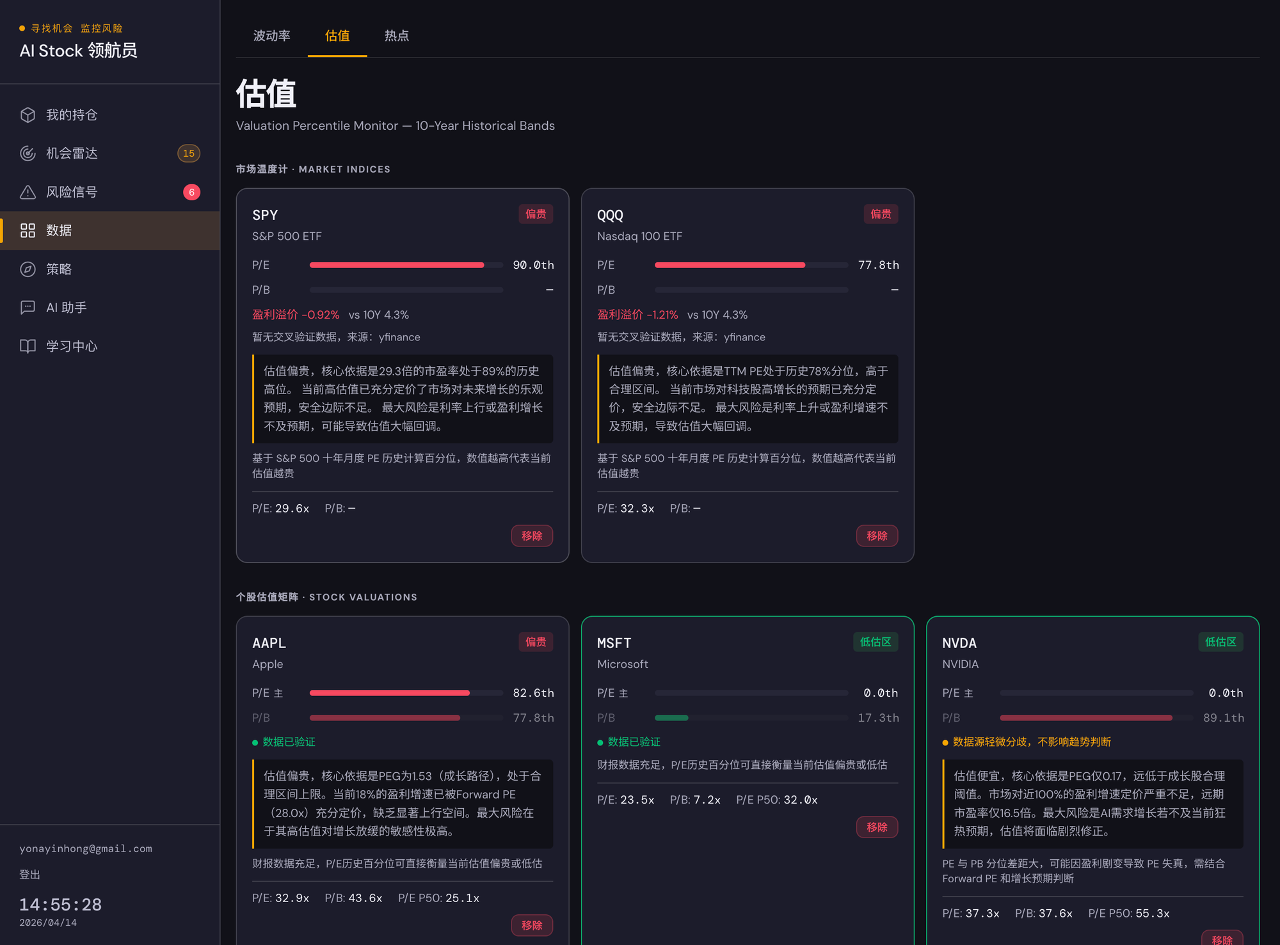1280x945 pixels.
Task: Click the yonayinhong email address
Action: coord(86,848)
